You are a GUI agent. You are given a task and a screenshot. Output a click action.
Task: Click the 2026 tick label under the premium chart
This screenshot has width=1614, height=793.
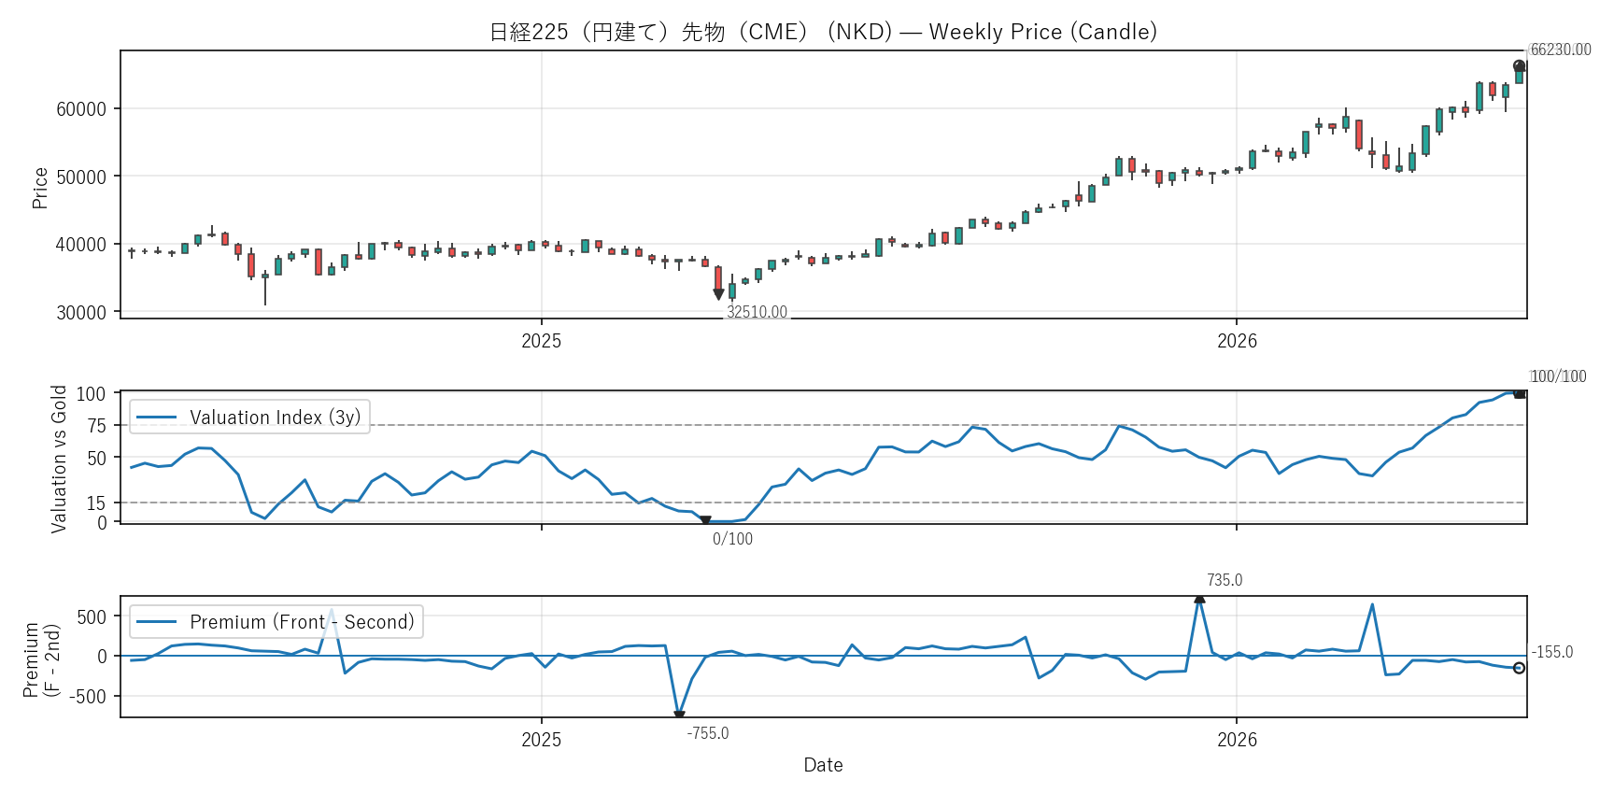tap(1237, 740)
